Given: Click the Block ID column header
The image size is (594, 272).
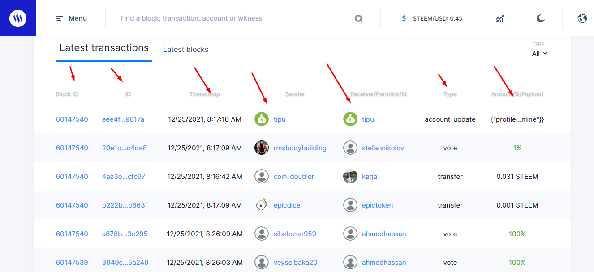Looking at the screenshot, I should coord(67,94).
